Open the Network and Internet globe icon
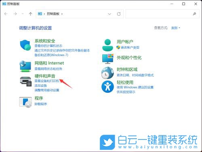Screen dimensions: 202x152 click(x=25, y=67)
